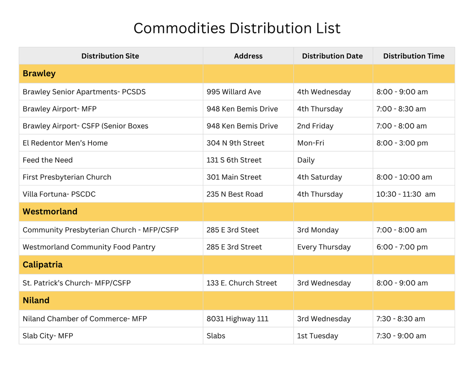Select the Every Thursday date cell
The image size is (474, 366).
[x=324, y=247]
